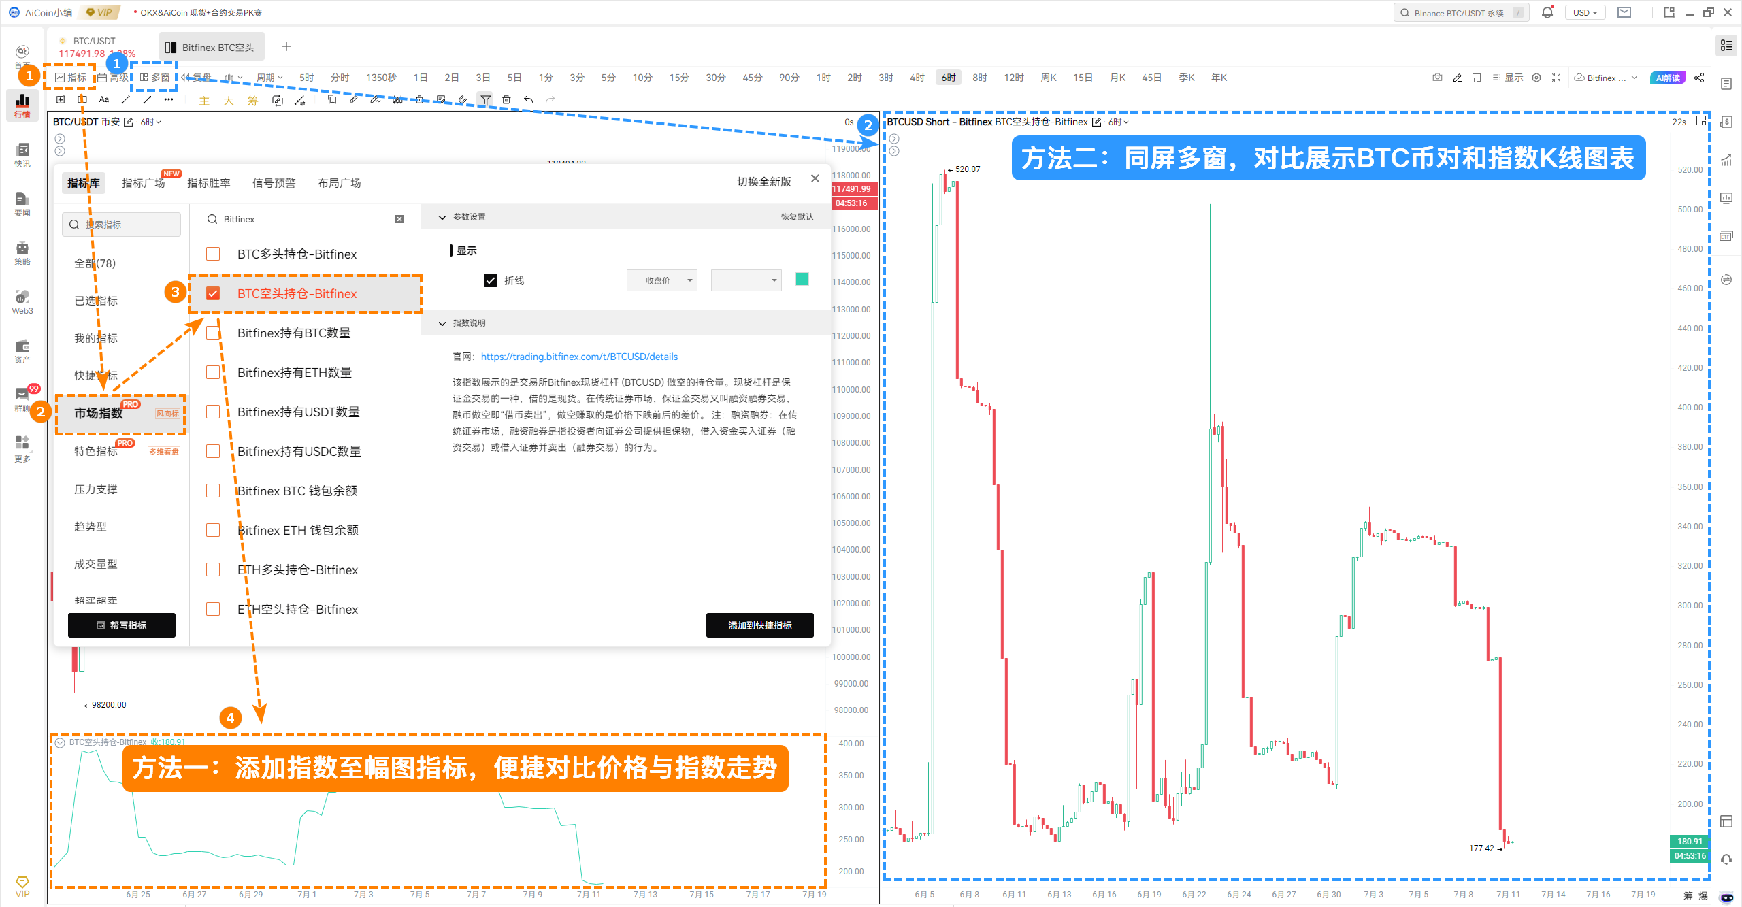
Task: Select the text Aa drawing tool
Action: (103, 99)
